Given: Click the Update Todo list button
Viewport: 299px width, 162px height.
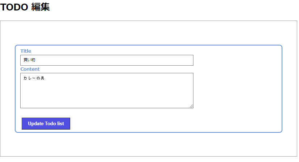Looking at the screenshot, I should 46,123.
